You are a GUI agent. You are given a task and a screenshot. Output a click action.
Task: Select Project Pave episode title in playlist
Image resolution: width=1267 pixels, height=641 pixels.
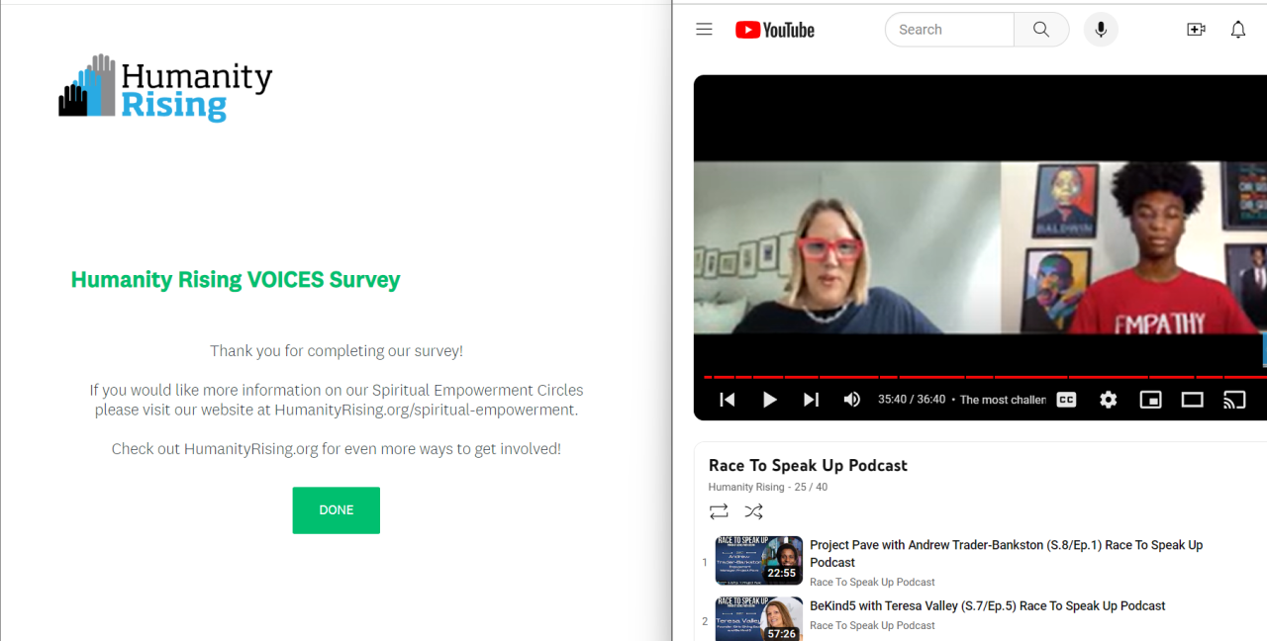click(x=1007, y=554)
